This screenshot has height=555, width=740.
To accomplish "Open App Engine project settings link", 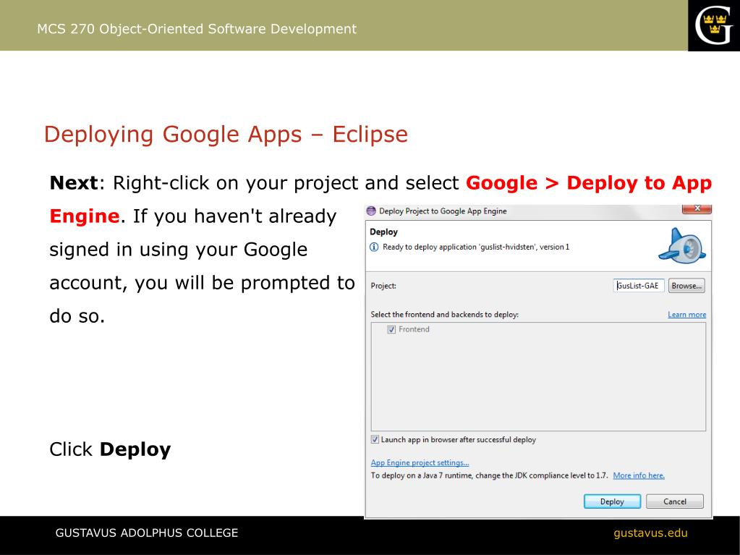I will [420, 463].
